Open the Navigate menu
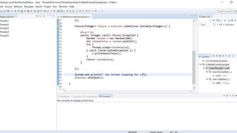Screen dimensions: 237x133 (29, 7)
